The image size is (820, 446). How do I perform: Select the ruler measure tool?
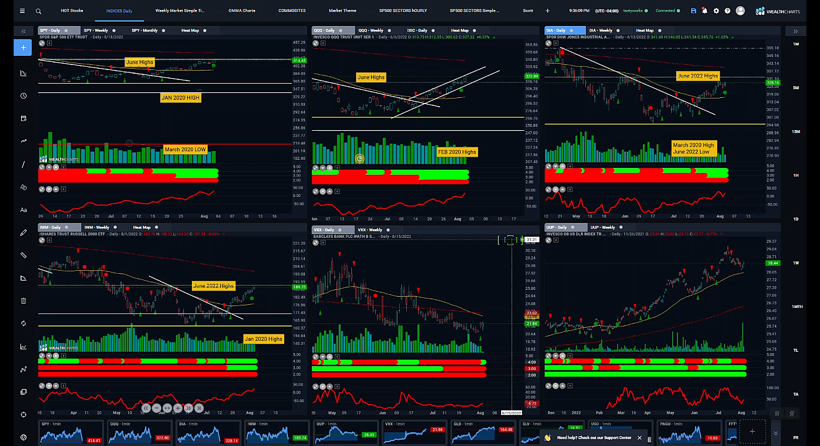click(24, 255)
